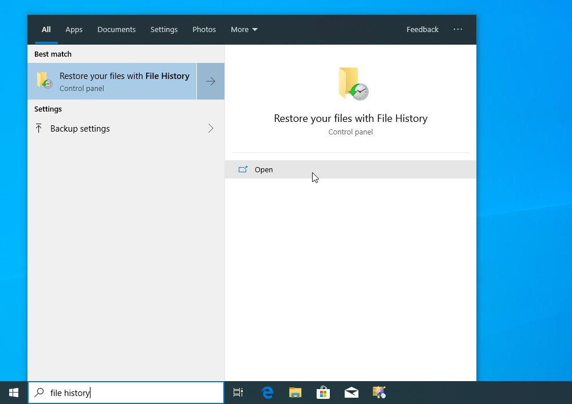
Task: Click the Settings section heading
Action: coord(48,109)
